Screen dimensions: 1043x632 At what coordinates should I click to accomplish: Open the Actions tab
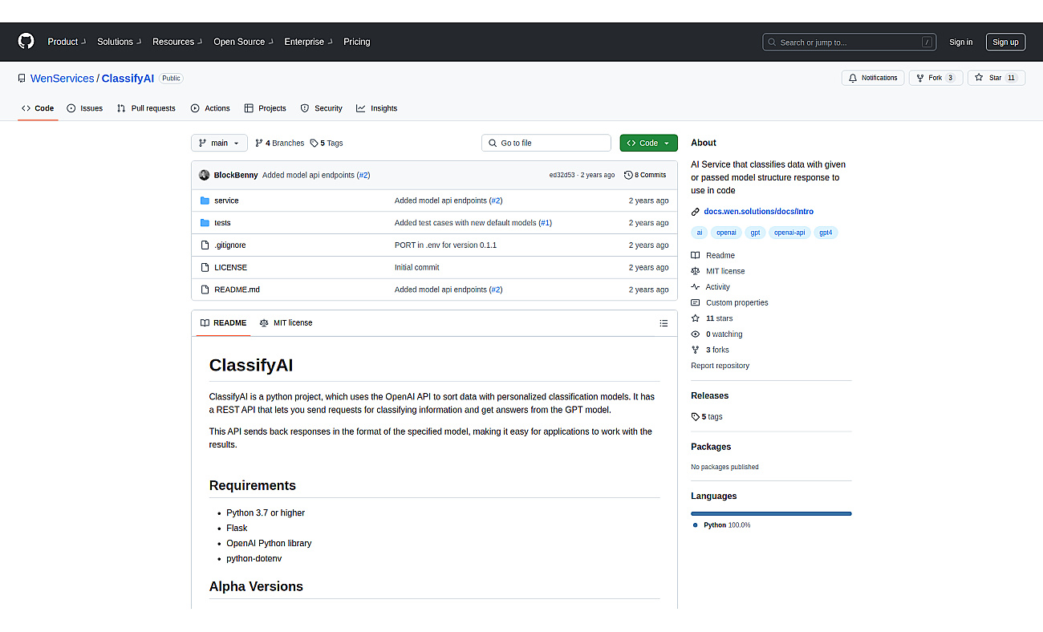tap(210, 108)
